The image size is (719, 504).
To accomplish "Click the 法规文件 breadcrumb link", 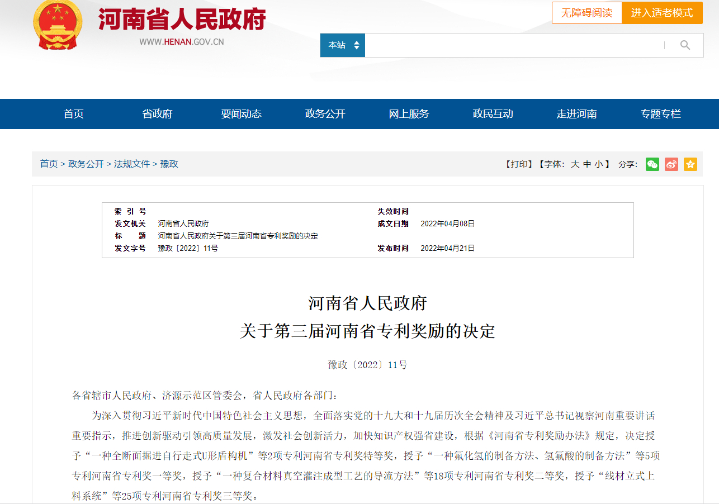I will [132, 164].
